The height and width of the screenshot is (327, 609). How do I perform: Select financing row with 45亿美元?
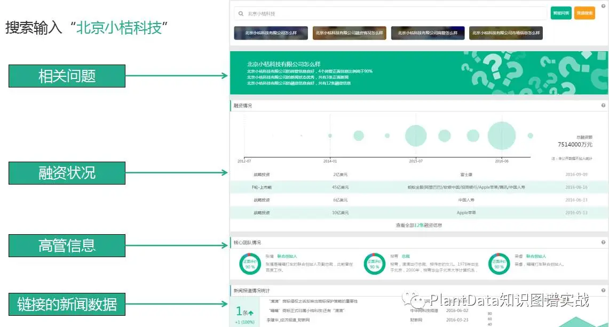419,187
